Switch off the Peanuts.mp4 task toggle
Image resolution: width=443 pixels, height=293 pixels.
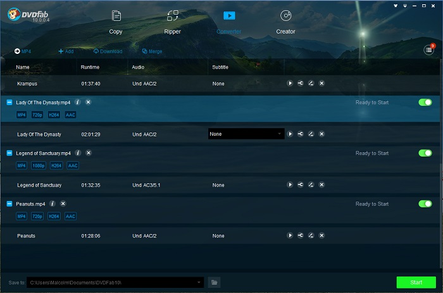coord(425,204)
